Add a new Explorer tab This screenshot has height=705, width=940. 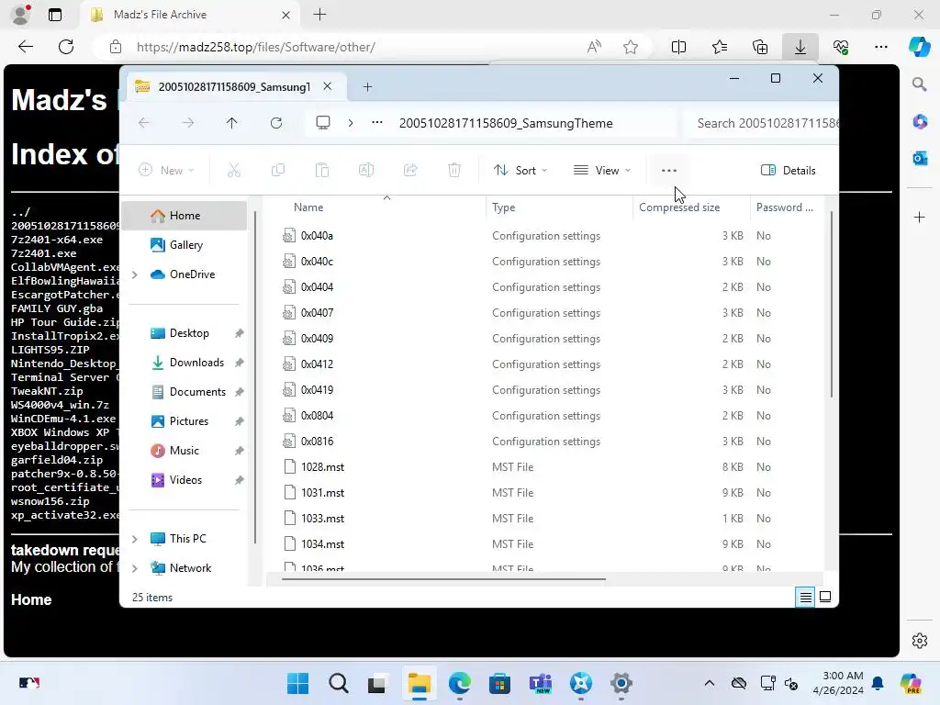click(x=367, y=87)
